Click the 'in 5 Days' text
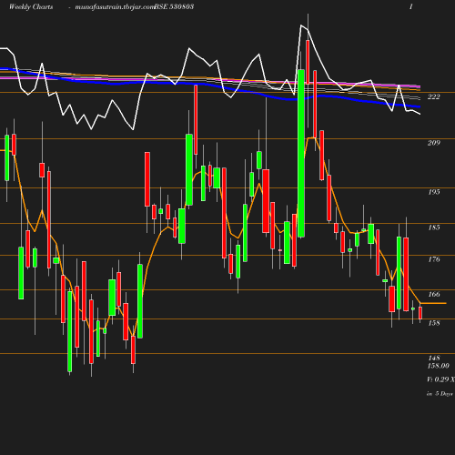 [x=440, y=394]
